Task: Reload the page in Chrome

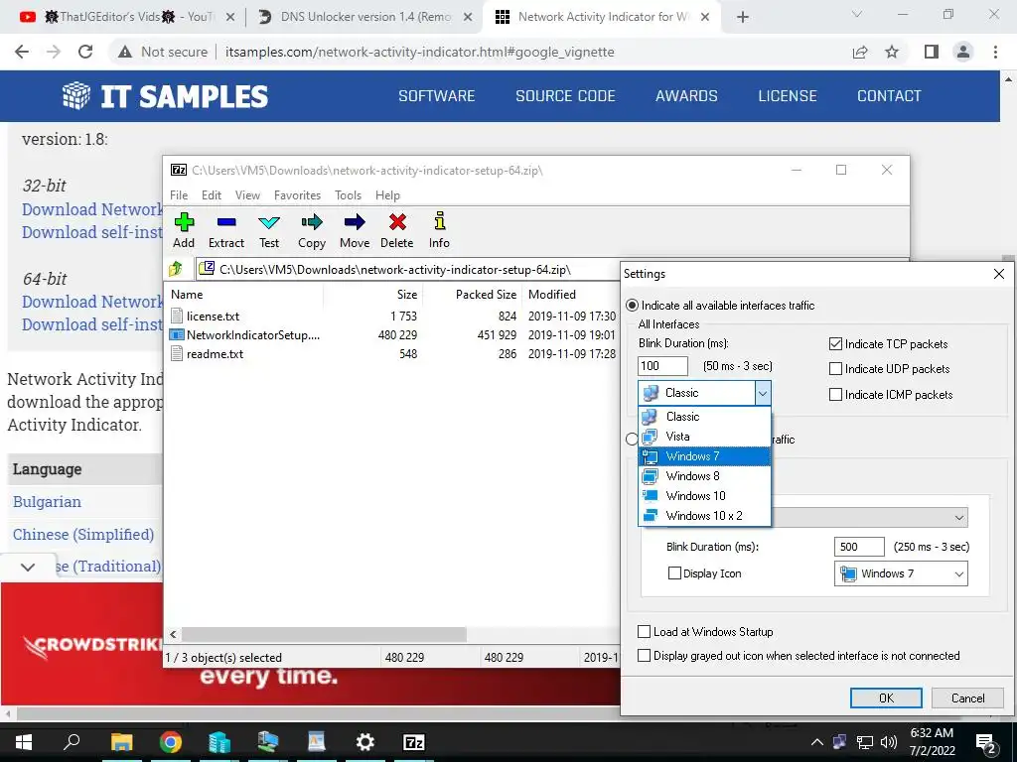Action: tap(85, 52)
